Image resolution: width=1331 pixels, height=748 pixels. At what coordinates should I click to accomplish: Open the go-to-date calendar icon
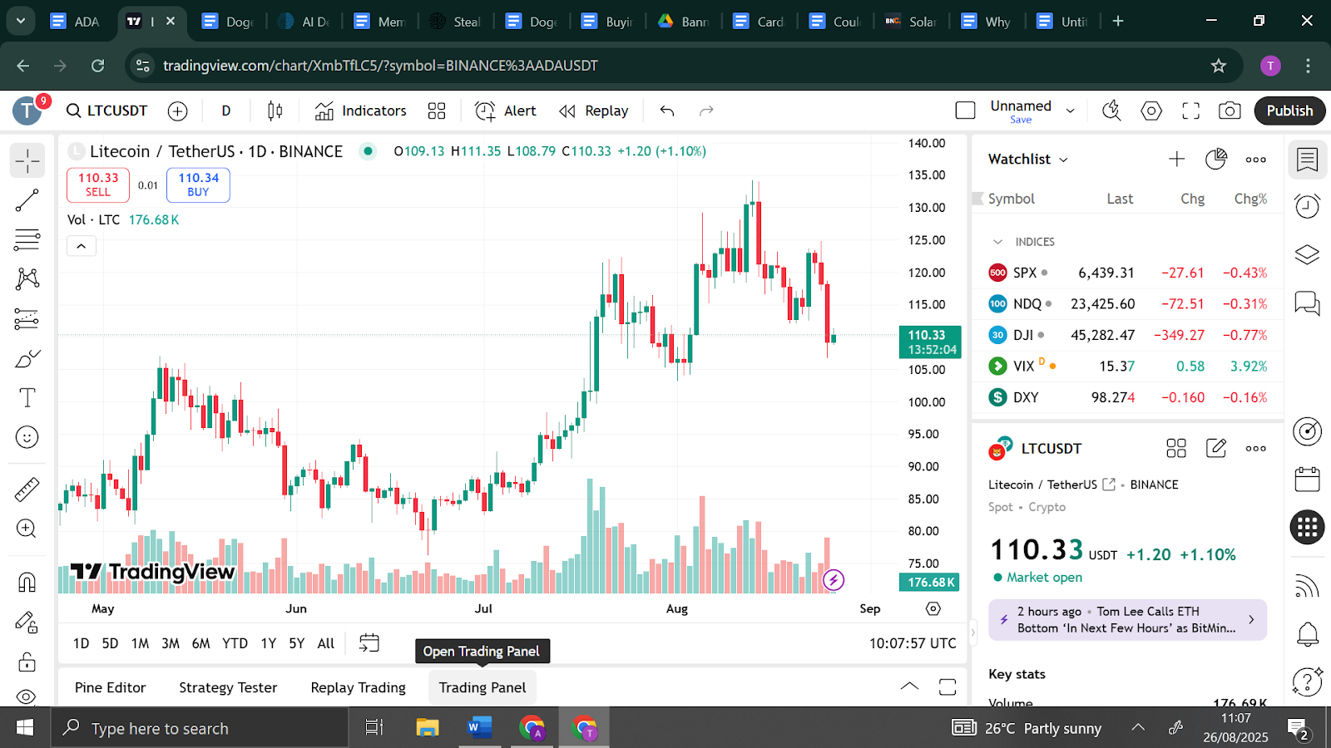pyautogui.click(x=369, y=642)
